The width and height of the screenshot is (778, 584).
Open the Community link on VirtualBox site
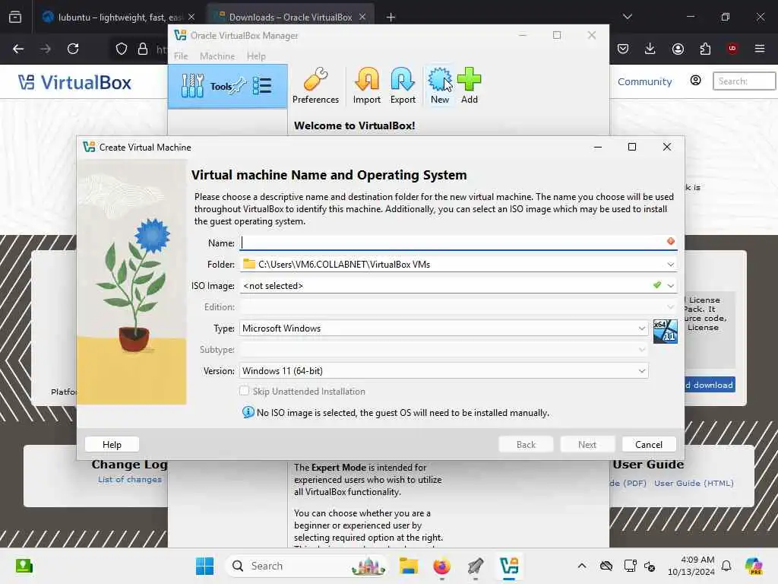point(644,81)
